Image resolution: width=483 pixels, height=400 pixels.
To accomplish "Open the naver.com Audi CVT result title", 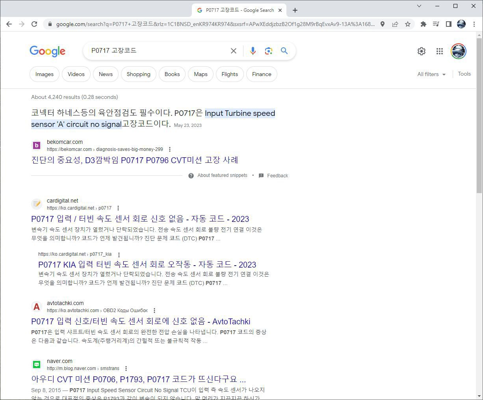I will (139, 379).
